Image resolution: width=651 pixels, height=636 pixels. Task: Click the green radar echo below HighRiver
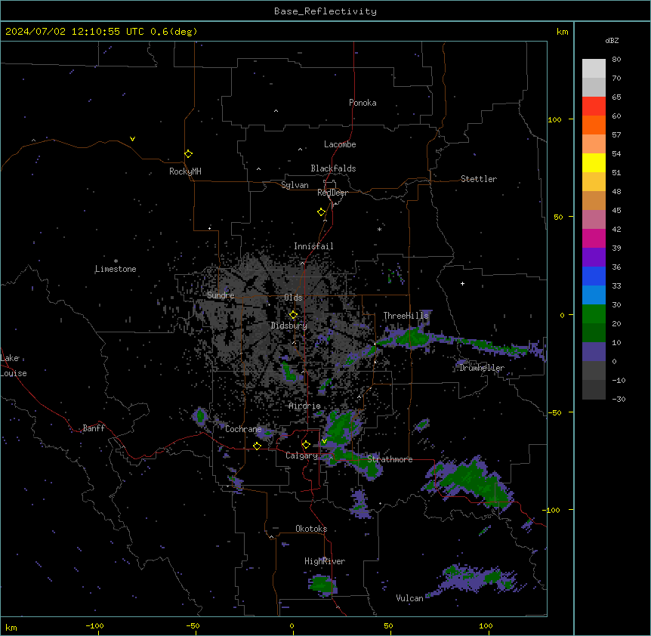click(x=322, y=585)
